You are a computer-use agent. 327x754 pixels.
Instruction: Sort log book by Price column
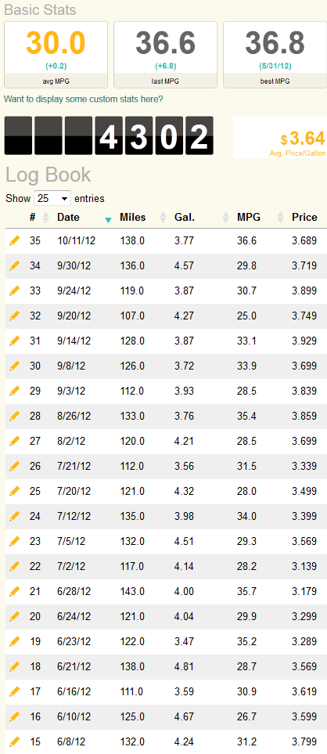[304, 218]
